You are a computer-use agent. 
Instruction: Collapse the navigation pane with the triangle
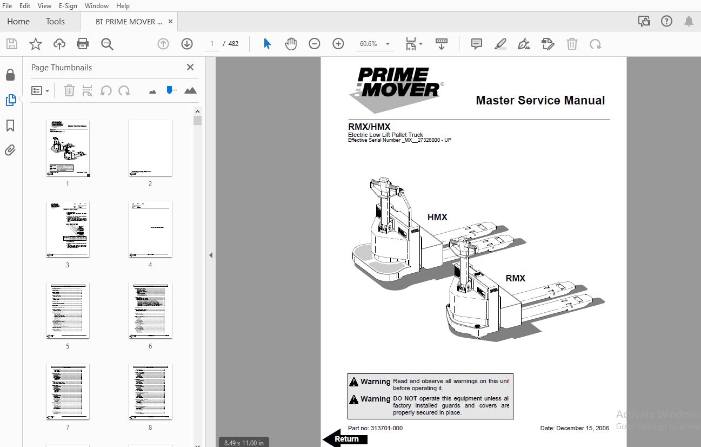click(211, 255)
